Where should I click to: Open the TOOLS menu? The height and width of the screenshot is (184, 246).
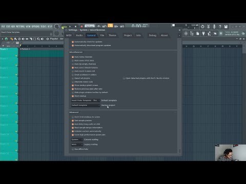pos(44,27)
